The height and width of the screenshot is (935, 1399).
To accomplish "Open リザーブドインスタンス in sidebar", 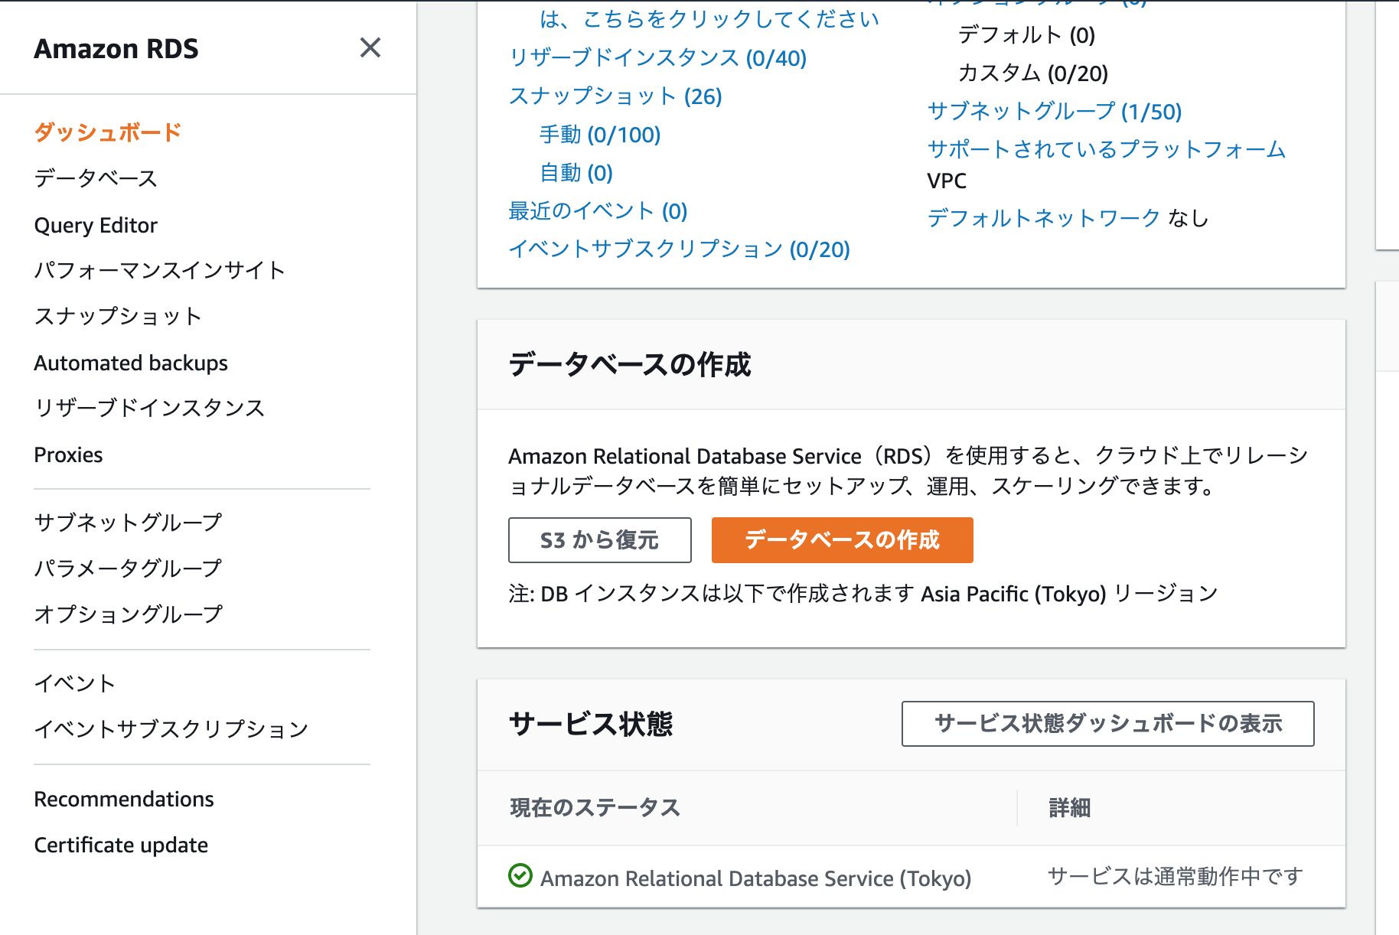I will 149,408.
